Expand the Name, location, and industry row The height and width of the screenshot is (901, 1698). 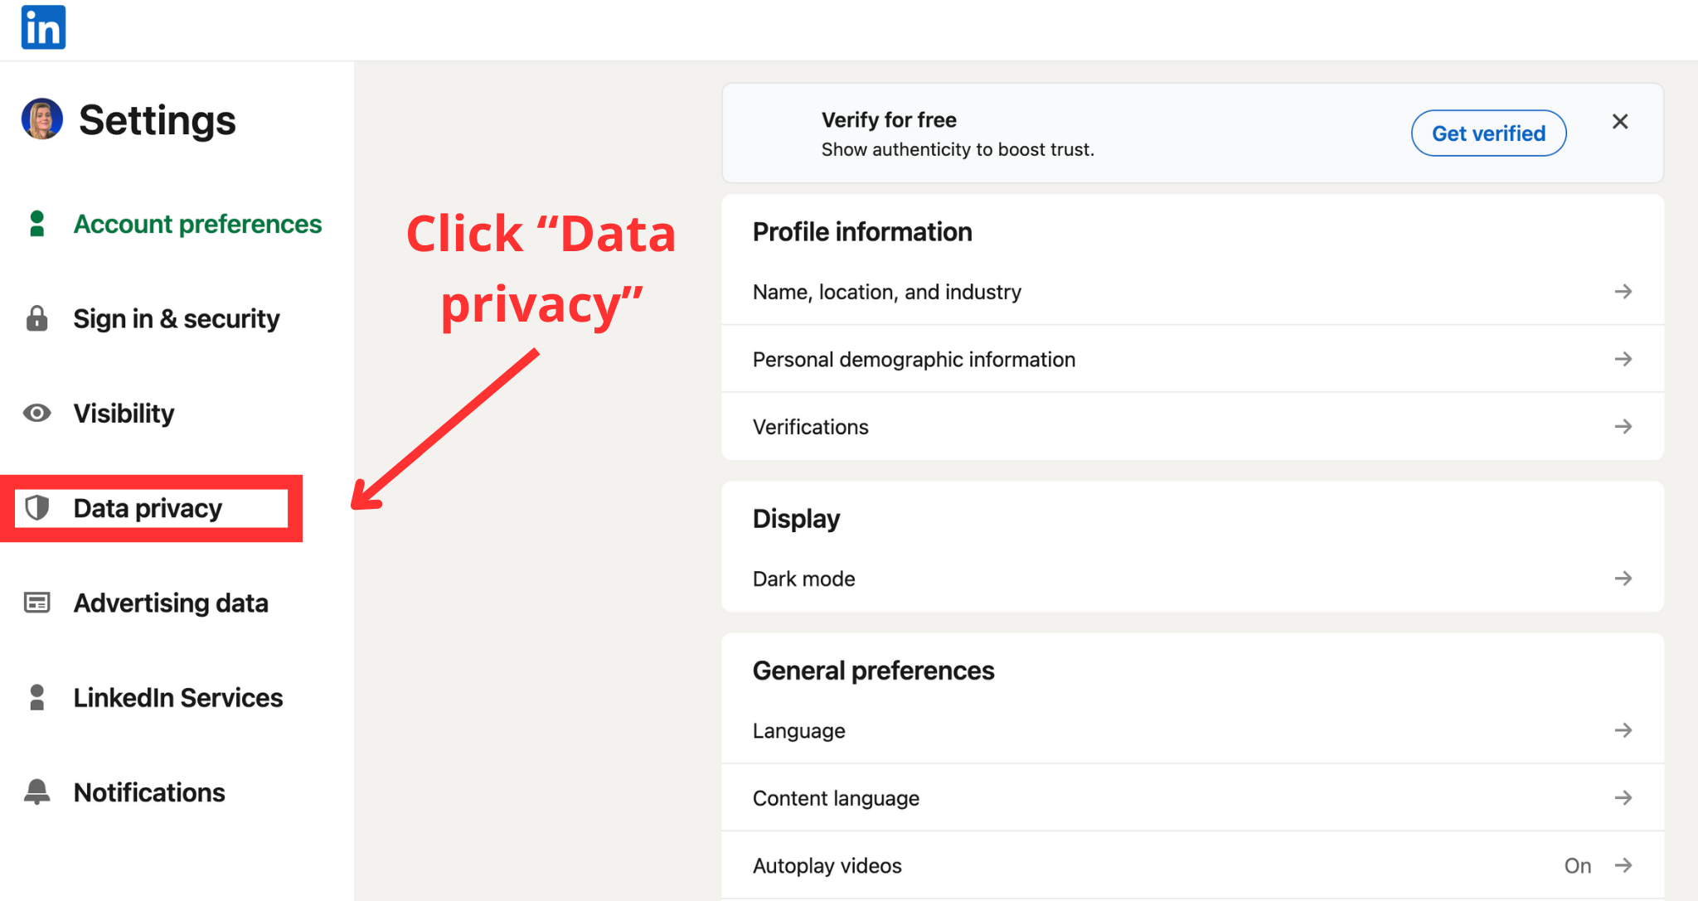(1194, 291)
